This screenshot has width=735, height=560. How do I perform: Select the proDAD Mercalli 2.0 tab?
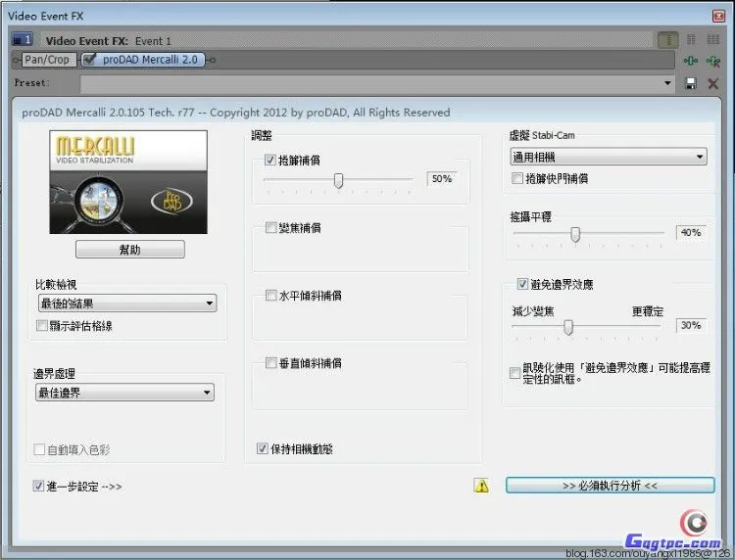(143, 60)
